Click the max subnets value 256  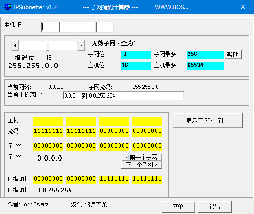coord(205,55)
